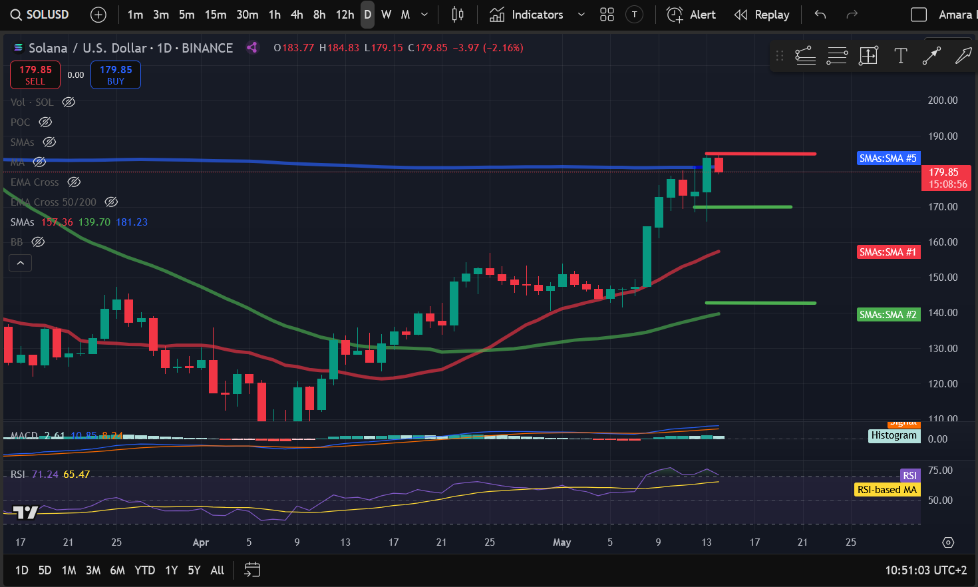Click the SMAs:SMA #1 price label

point(888,252)
